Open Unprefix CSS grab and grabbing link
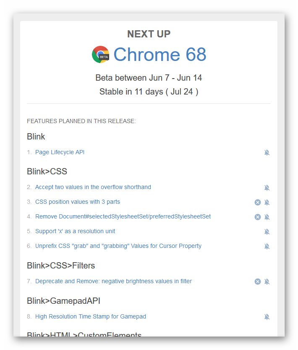 point(118,246)
